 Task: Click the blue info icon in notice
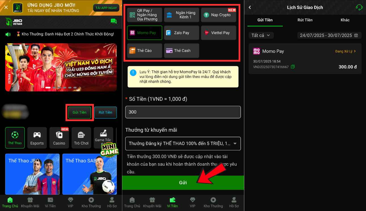(x=133, y=73)
